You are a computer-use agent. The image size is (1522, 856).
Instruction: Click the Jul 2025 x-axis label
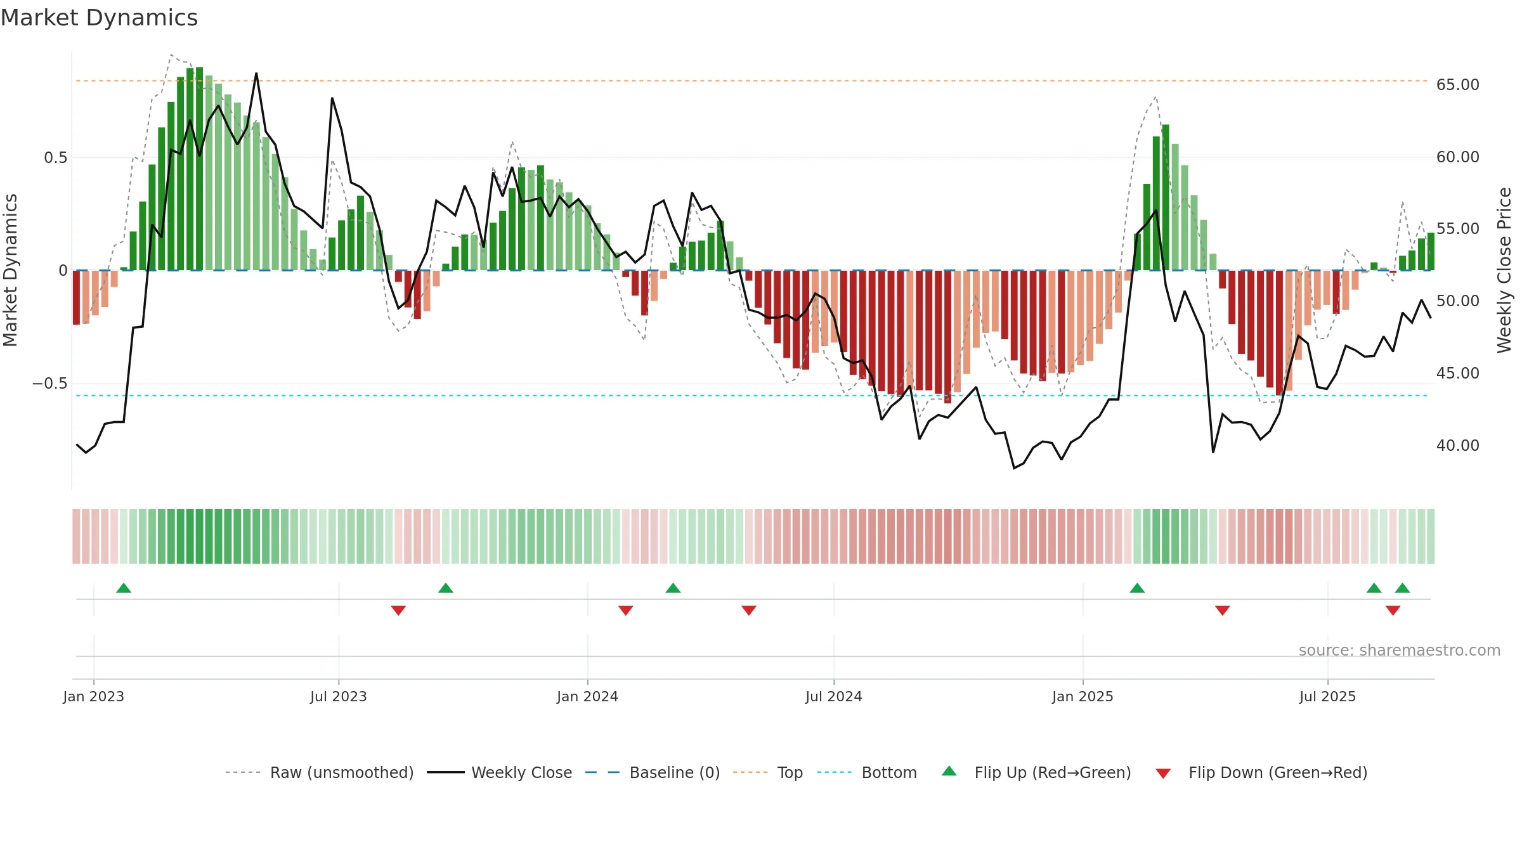1328,696
